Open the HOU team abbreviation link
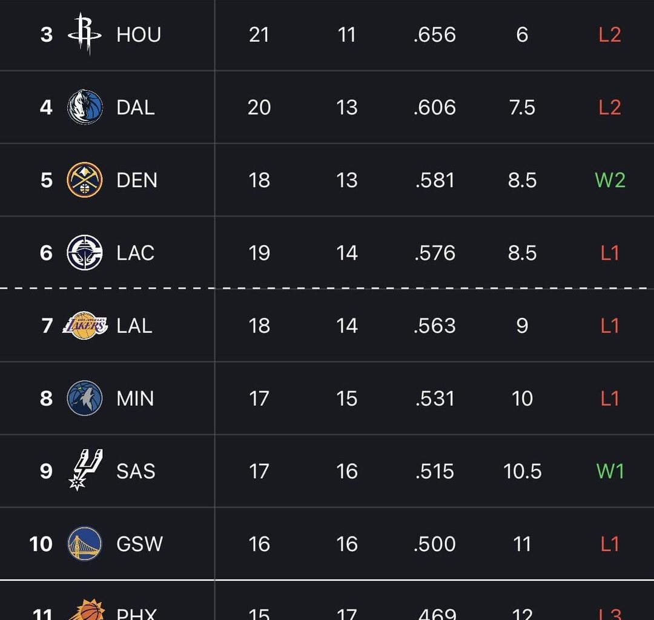 click(x=138, y=35)
